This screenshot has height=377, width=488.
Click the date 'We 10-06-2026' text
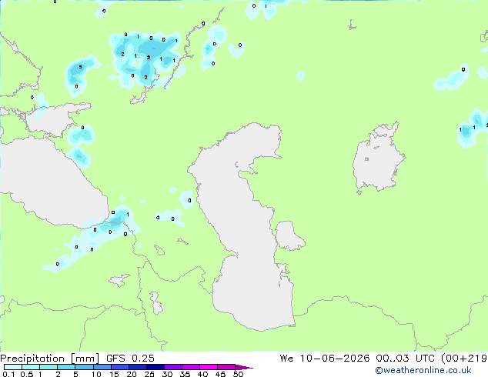point(325,359)
